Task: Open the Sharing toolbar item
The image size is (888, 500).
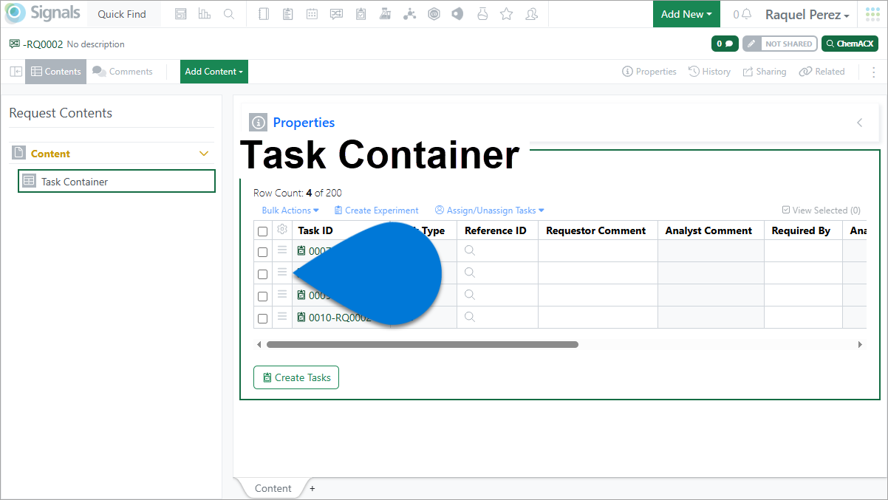Action: 764,72
